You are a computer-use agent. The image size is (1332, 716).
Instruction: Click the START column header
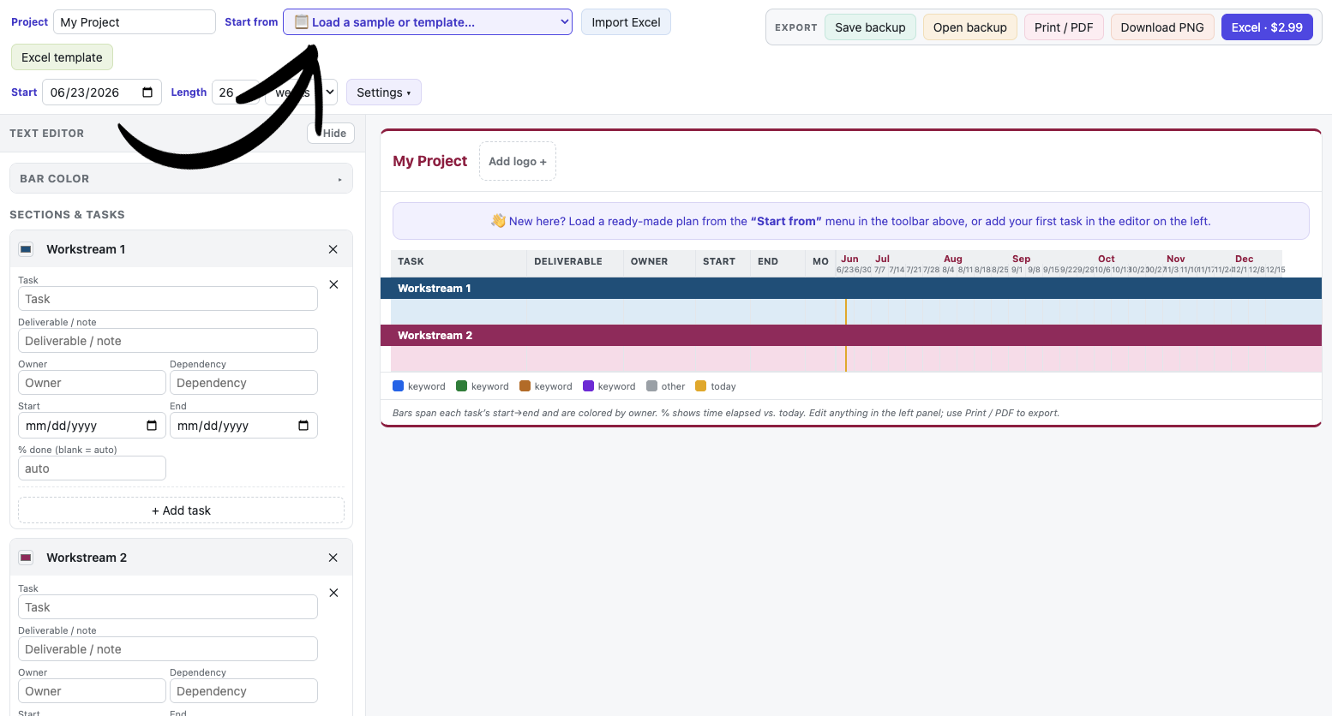tap(723, 262)
